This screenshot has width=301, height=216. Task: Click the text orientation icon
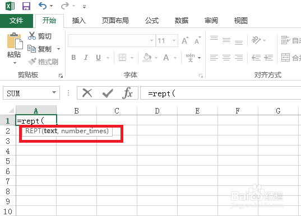coord(256,40)
